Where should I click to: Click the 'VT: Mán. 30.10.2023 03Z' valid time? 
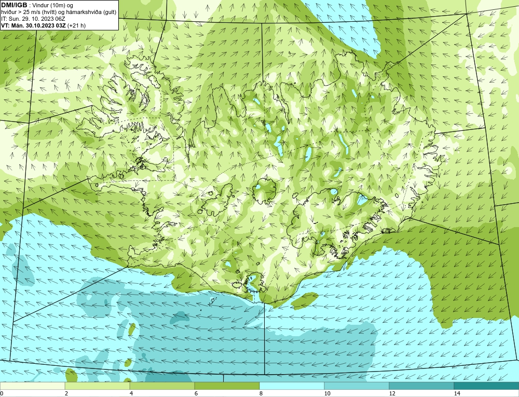tap(33, 25)
